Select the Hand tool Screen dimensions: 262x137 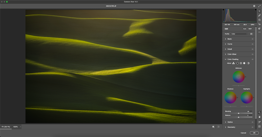259,117
